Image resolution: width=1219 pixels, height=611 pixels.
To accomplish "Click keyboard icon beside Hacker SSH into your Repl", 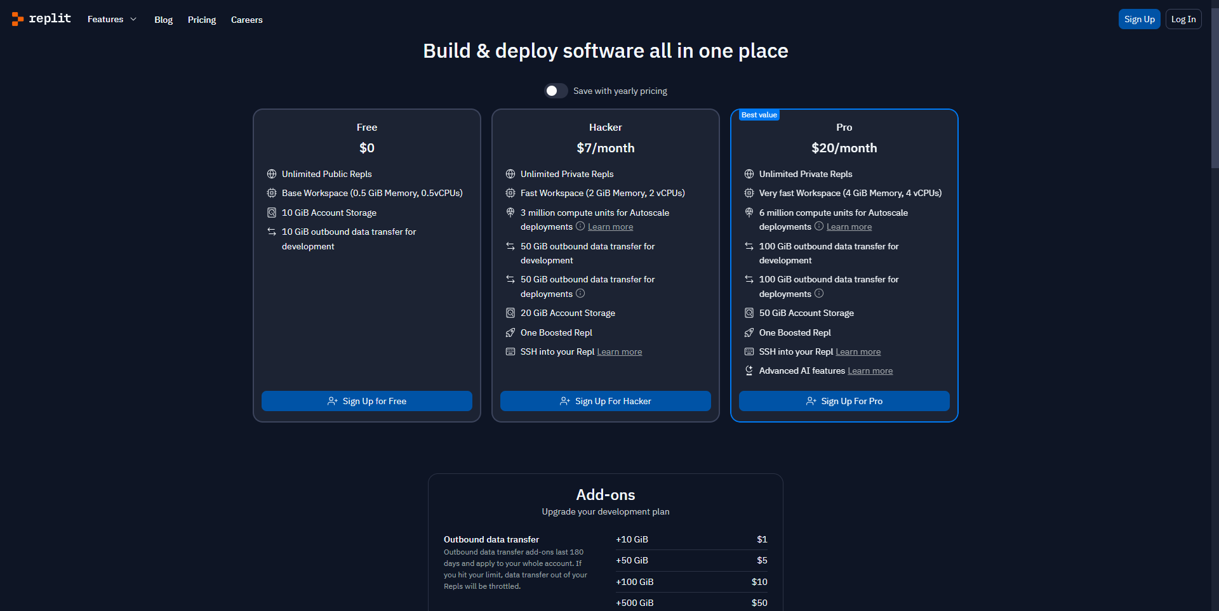I will pos(510,351).
